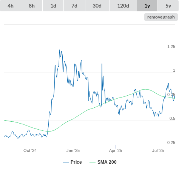
Task: Click the green SMA 200 line swatch in the legend
Action: (93, 162)
